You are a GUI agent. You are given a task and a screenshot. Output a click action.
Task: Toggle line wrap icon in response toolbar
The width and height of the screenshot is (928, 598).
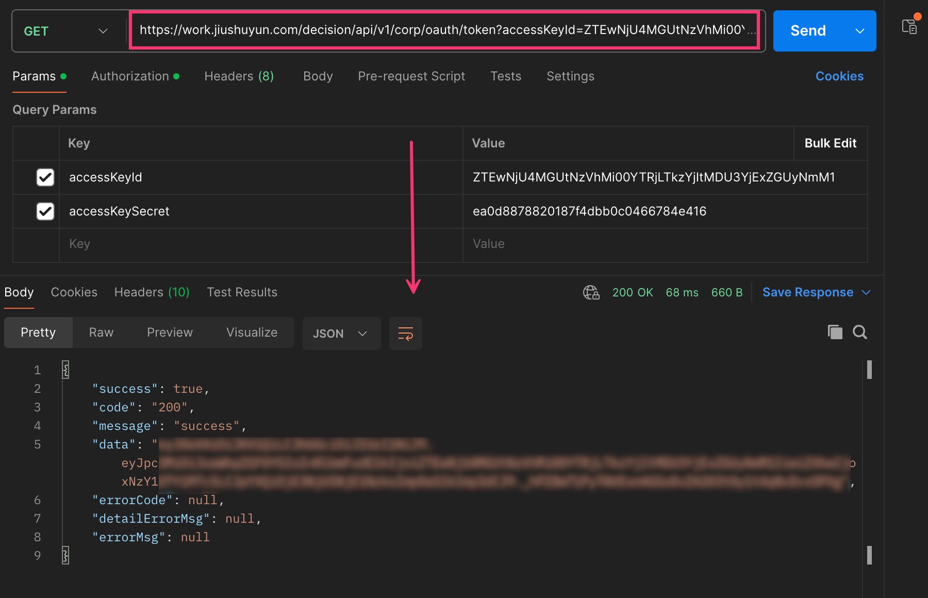406,334
